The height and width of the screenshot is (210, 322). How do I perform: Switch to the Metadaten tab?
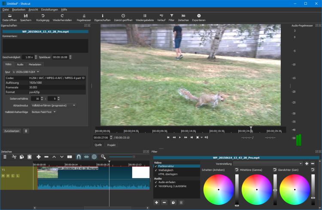pos(35,64)
